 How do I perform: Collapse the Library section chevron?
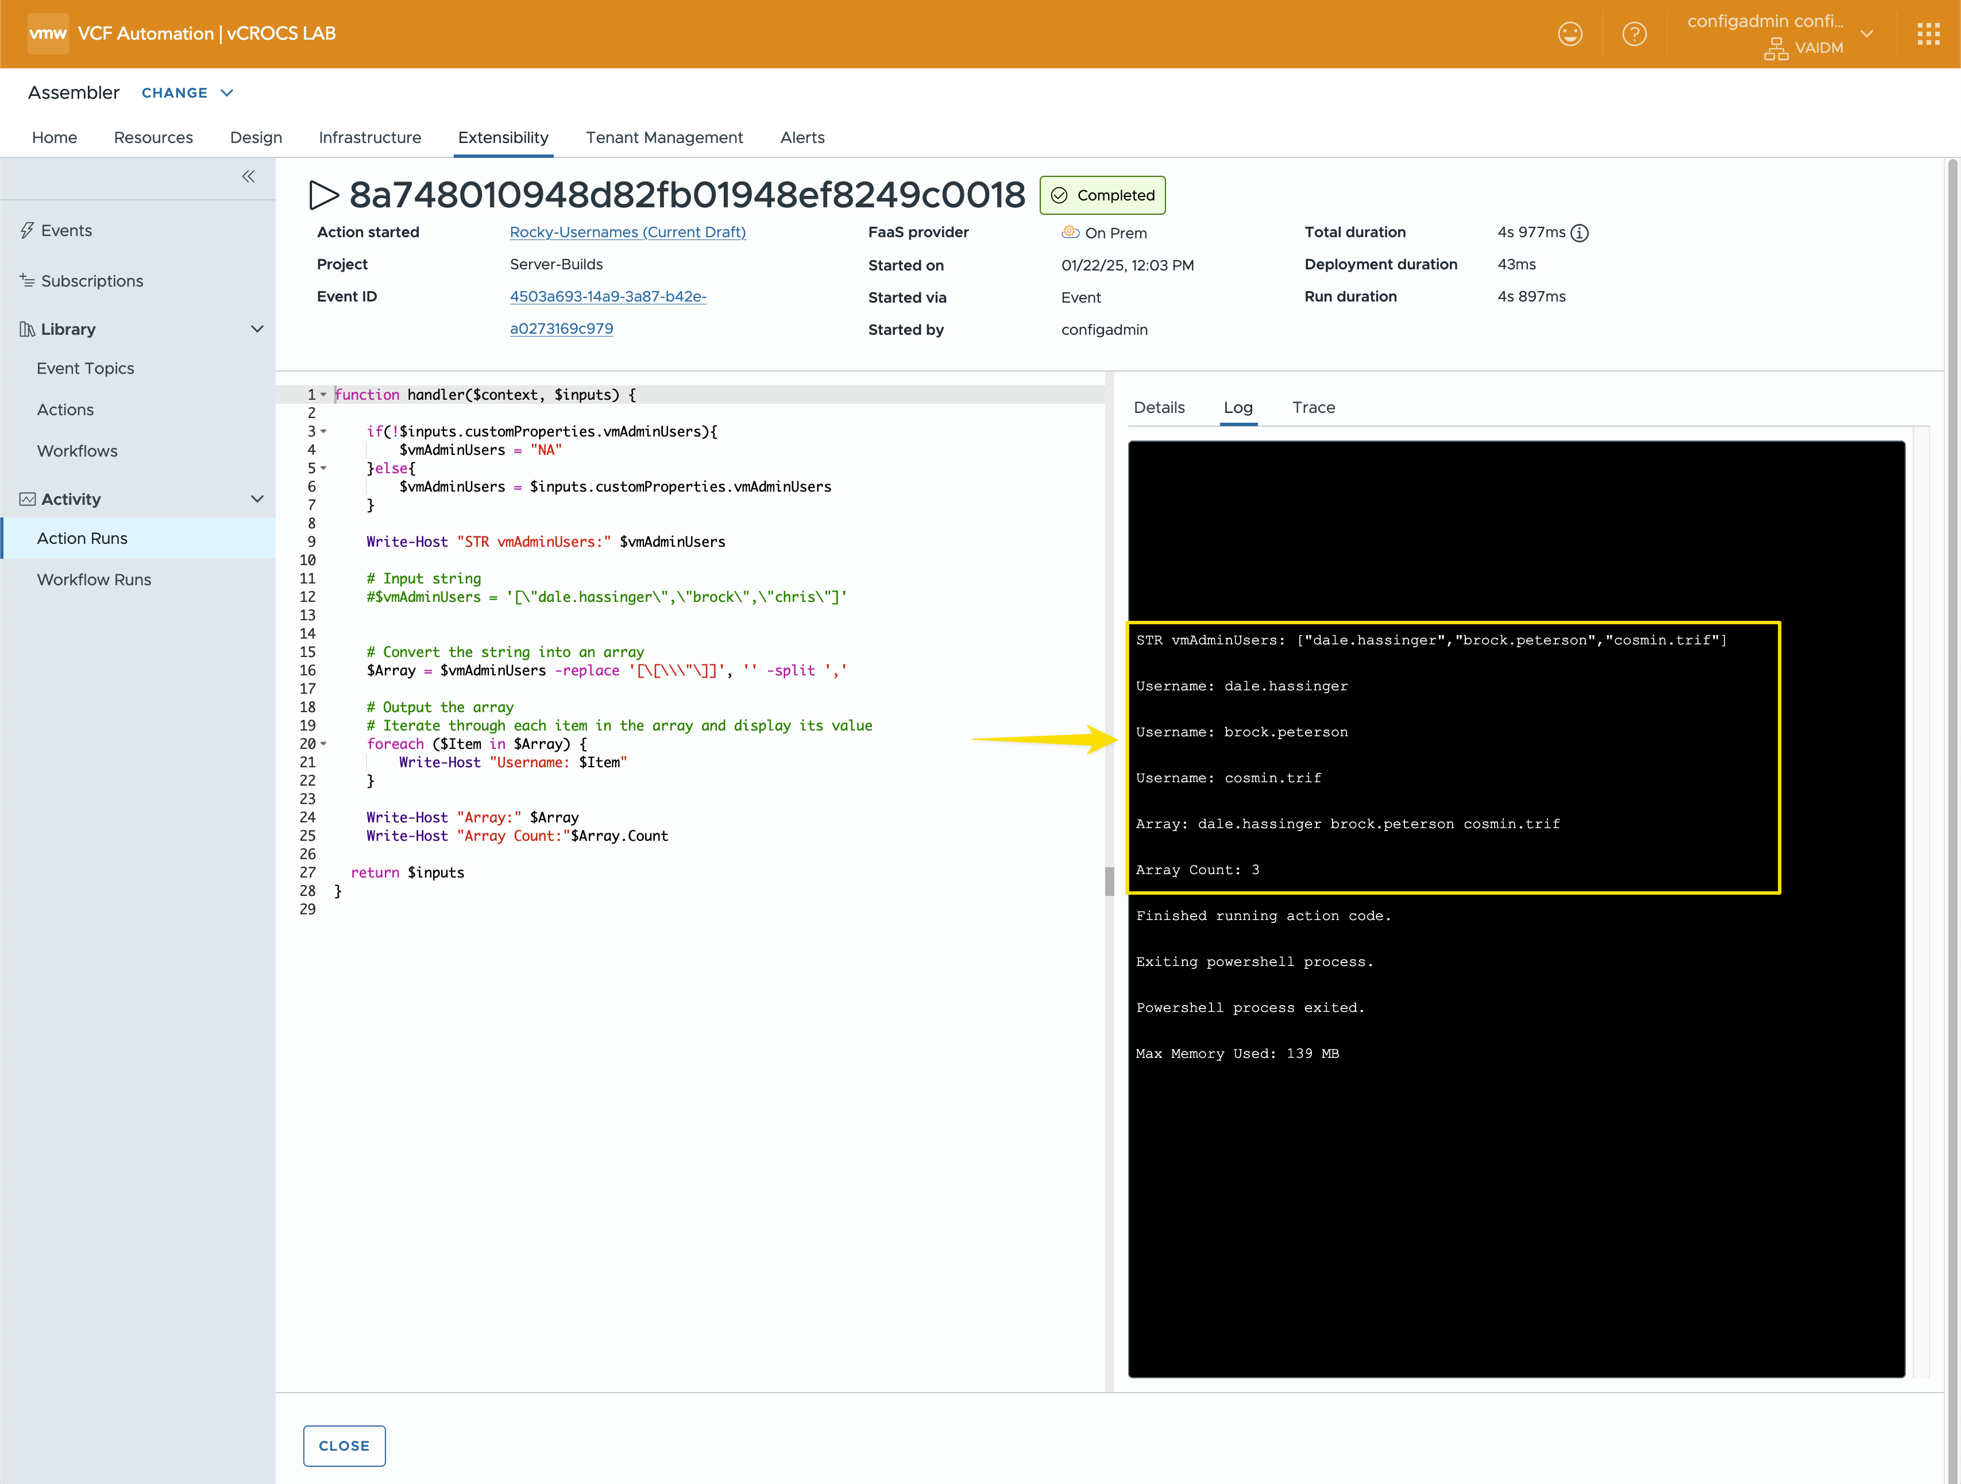257,329
